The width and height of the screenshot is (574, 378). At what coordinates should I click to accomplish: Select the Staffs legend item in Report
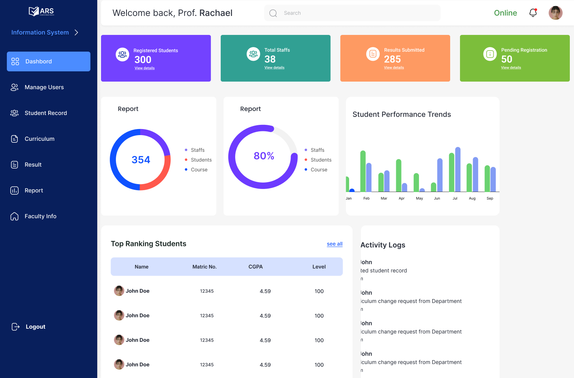tap(197, 150)
